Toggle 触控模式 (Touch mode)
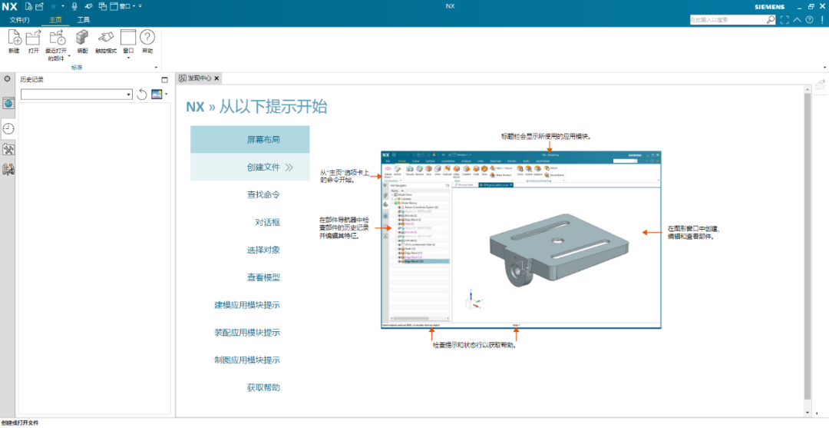Viewport: 829px width, 428px height. coord(106,38)
